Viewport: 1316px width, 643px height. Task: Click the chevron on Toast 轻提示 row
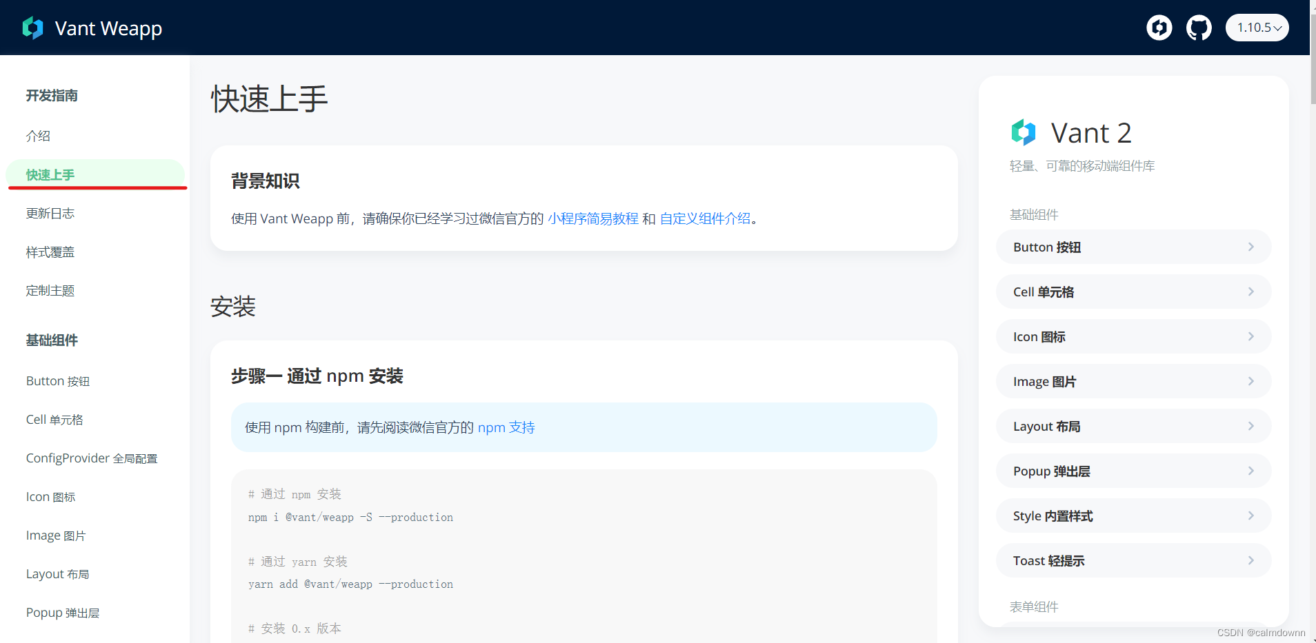[x=1250, y=560]
